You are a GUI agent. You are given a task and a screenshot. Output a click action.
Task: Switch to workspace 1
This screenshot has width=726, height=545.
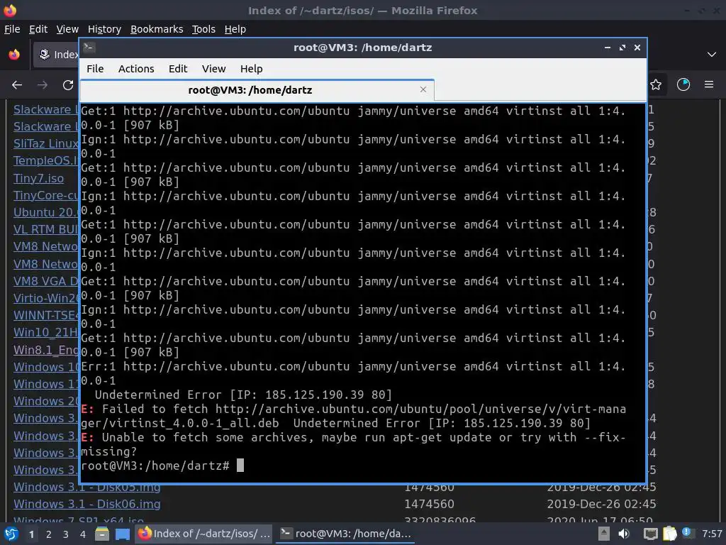31,534
